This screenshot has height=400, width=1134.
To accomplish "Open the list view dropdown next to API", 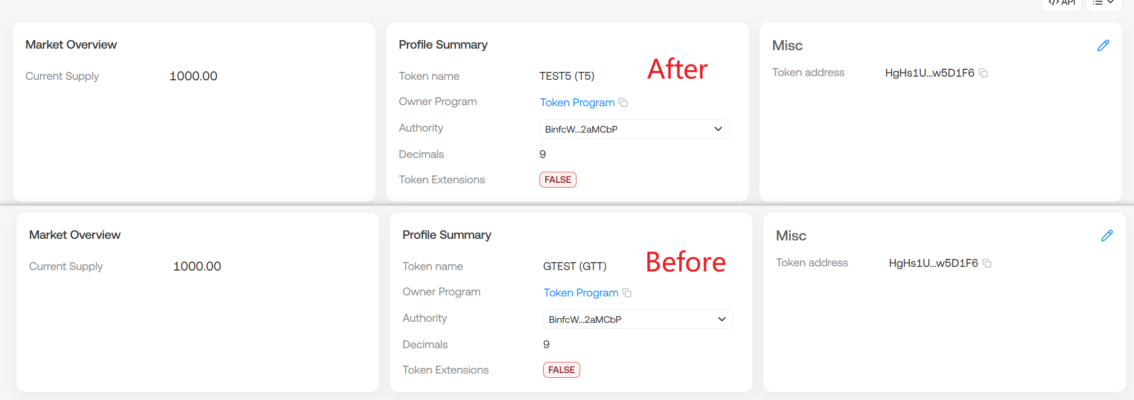I will pos(1103,3).
